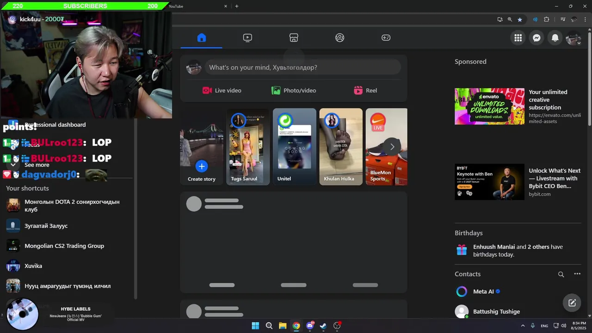Image resolution: width=592 pixels, height=333 pixels.
Task: Open the notifications bell
Action: pos(555,38)
